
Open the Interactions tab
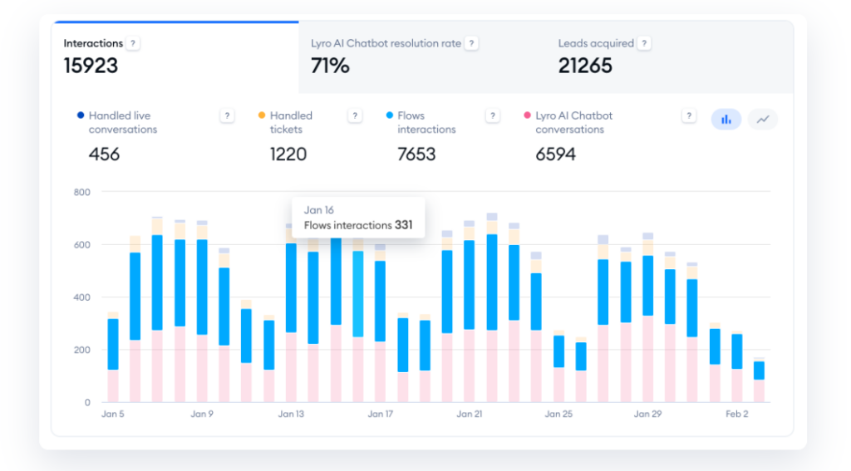(x=175, y=57)
